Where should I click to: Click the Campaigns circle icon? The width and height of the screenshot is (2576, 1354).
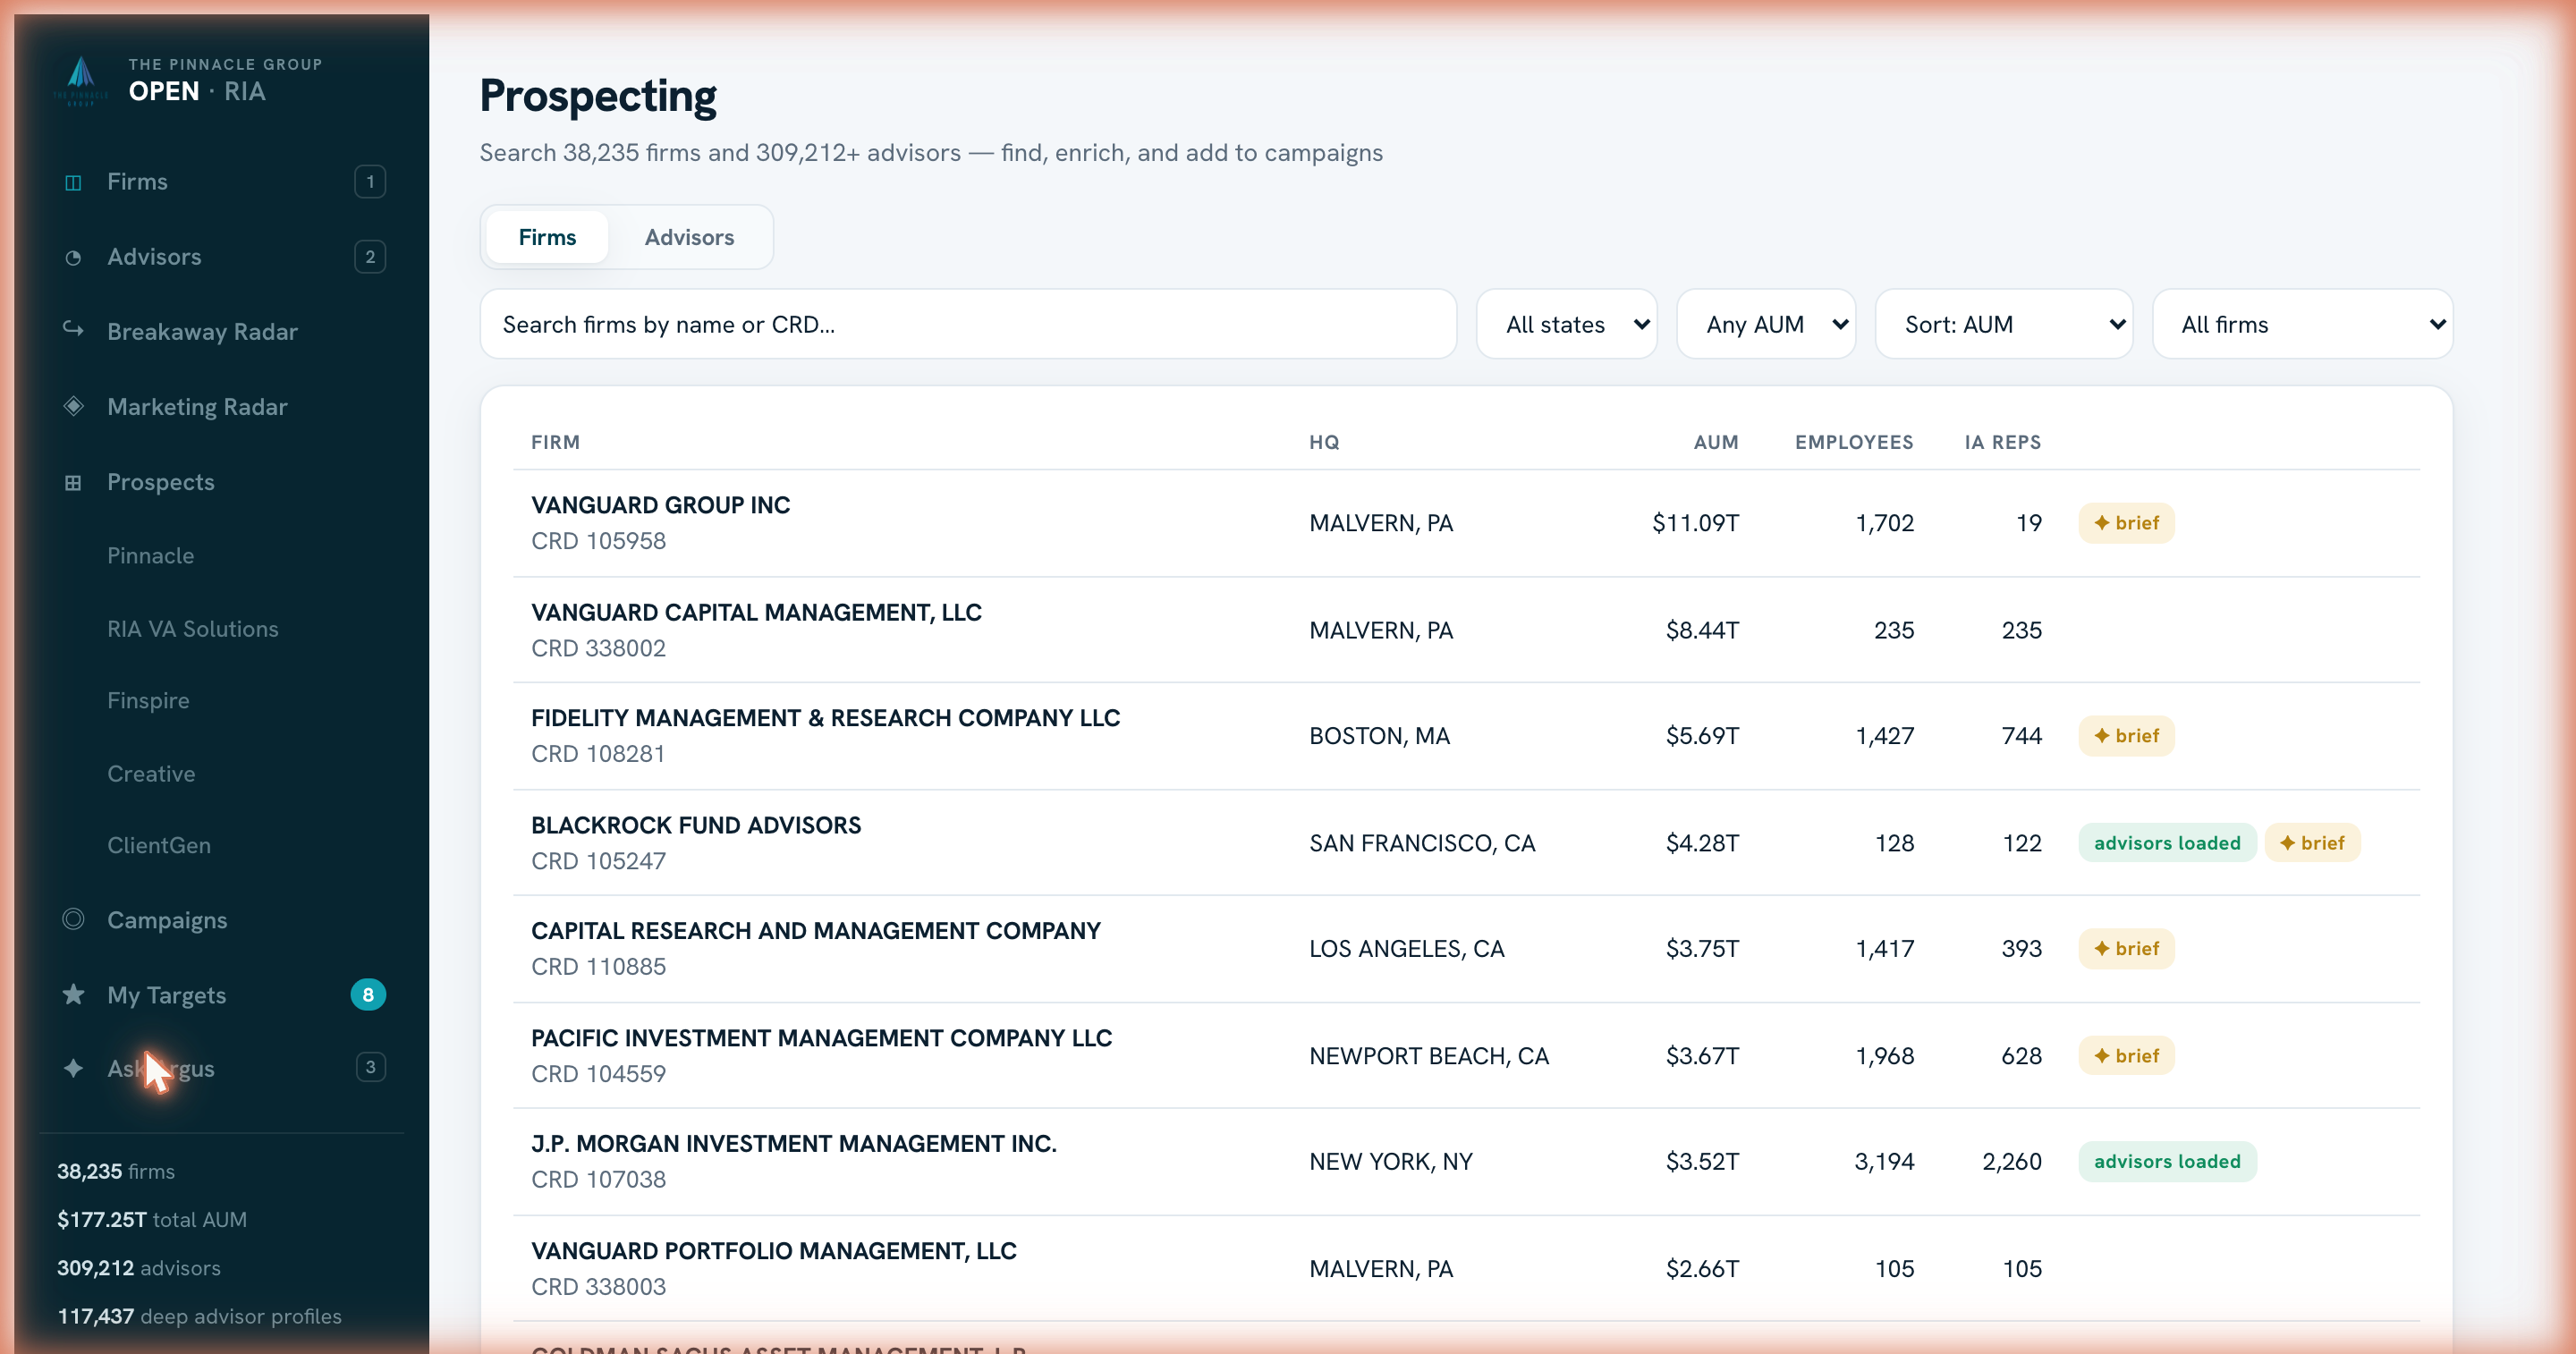(x=73, y=919)
